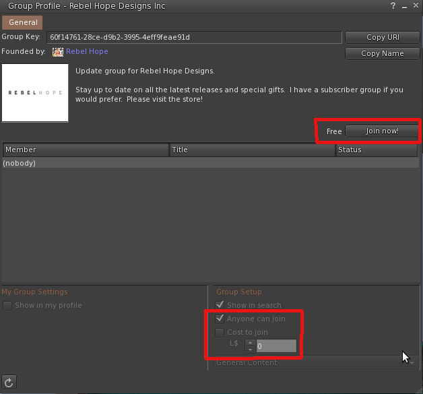Close the Group Profile window
423x394 pixels.
pos(416,5)
